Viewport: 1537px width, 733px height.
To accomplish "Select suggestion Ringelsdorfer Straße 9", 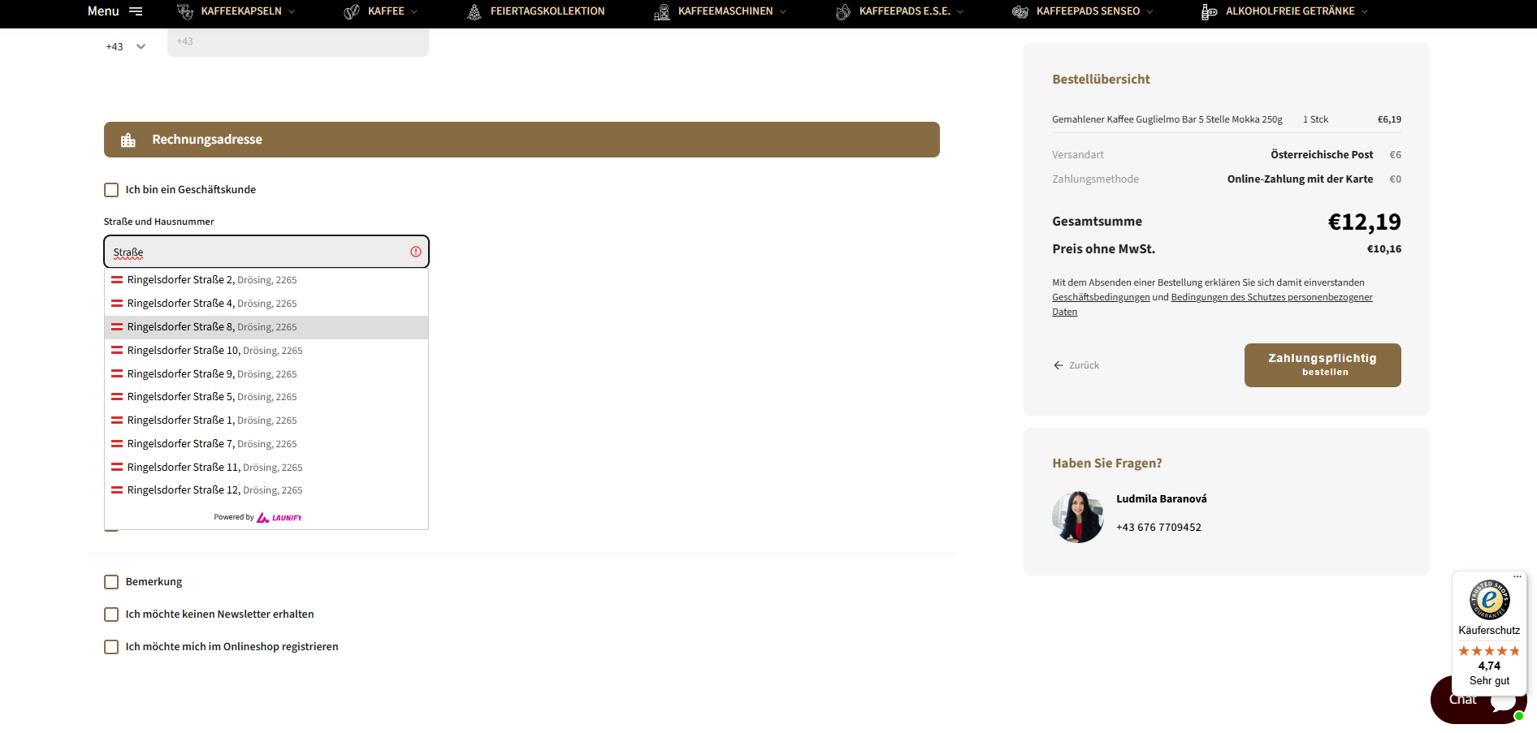I will (x=266, y=374).
